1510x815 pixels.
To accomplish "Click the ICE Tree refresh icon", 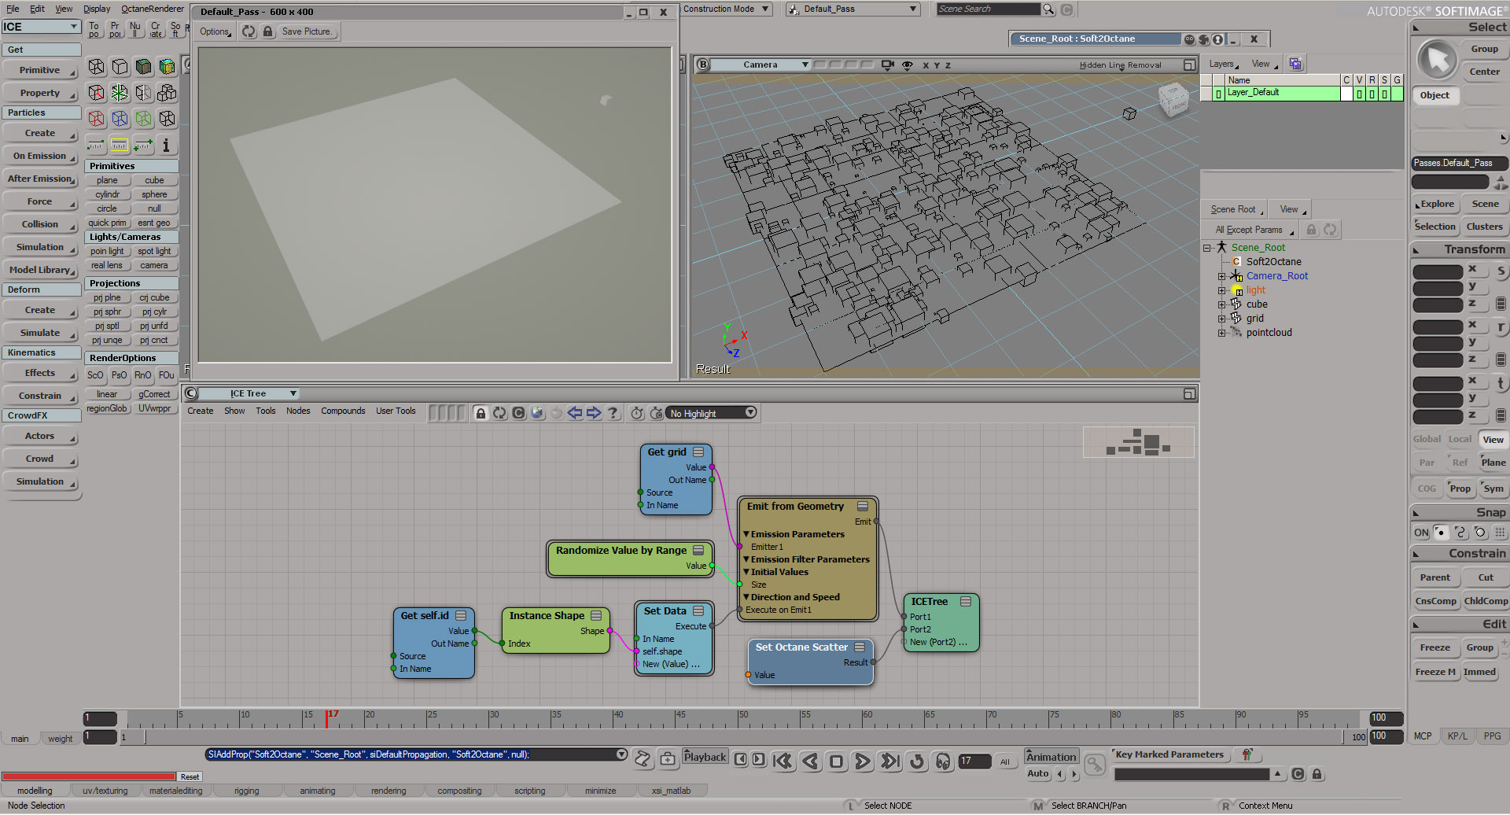I will [499, 413].
